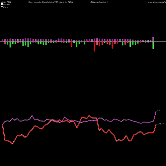Click the Price legend color swatch
This screenshot has height=166, width=166.
[2, 7]
